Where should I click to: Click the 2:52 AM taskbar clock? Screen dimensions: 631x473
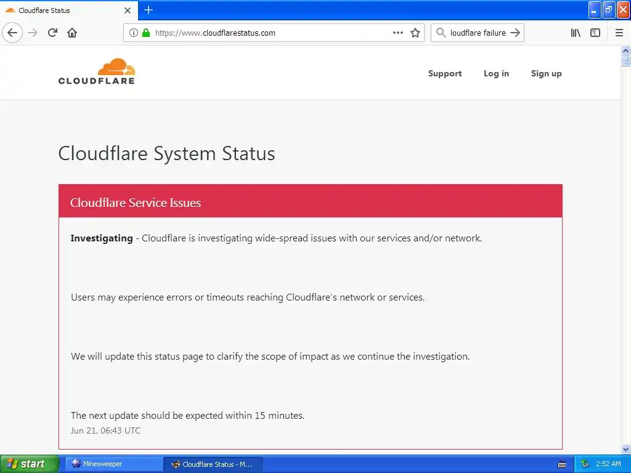(608, 464)
